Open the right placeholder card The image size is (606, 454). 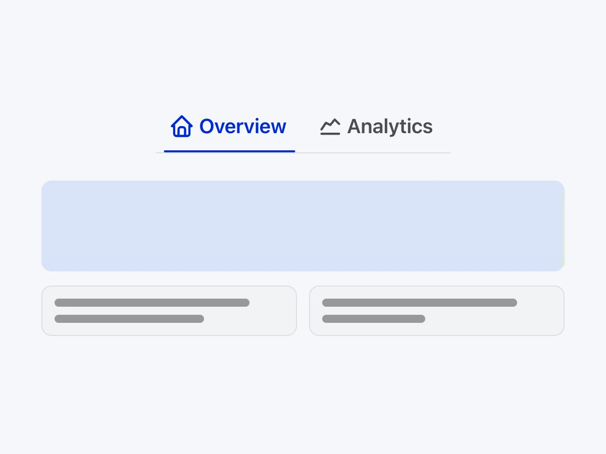tap(436, 311)
